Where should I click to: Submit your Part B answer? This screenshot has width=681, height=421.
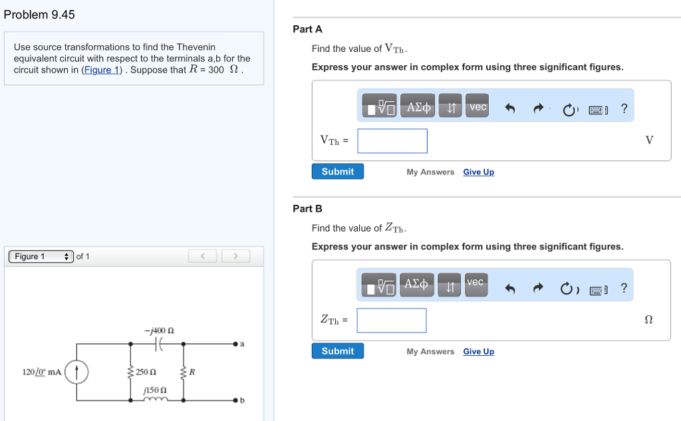point(337,351)
